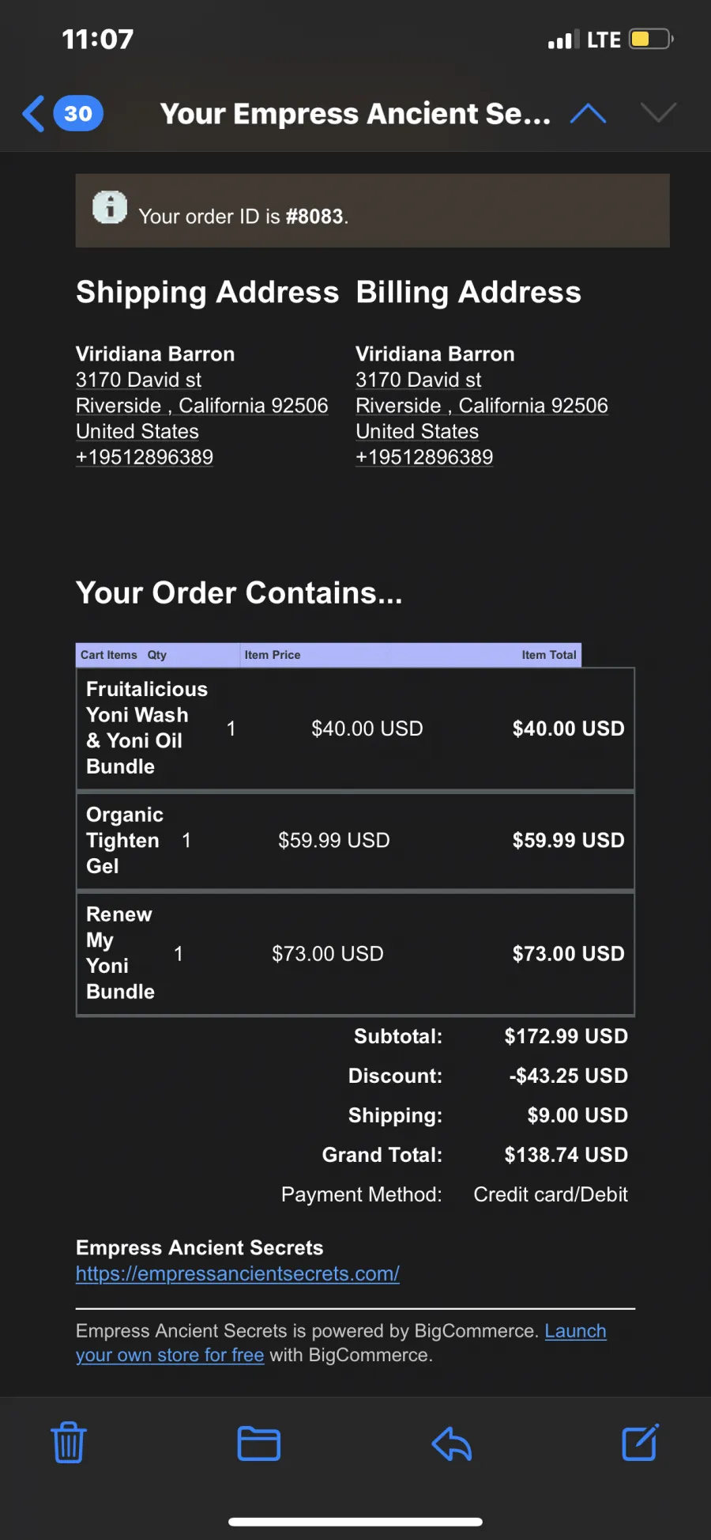The width and height of the screenshot is (711, 1540).
Task: Tap the blue back chevron arrow
Action: [x=33, y=114]
